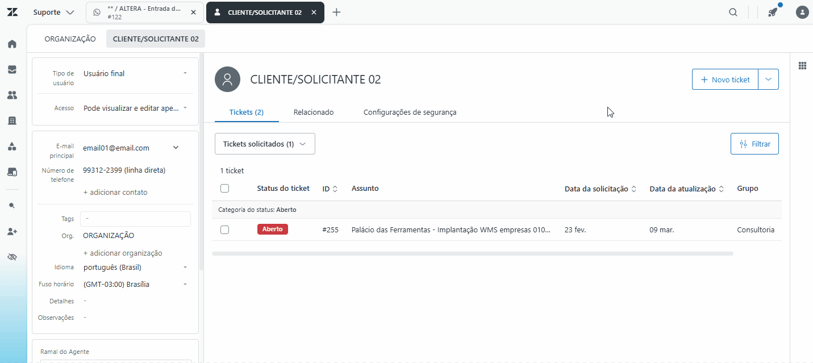The width and height of the screenshot is (813, 363).
Task: Click adicionar organização link
Action: 123,253
